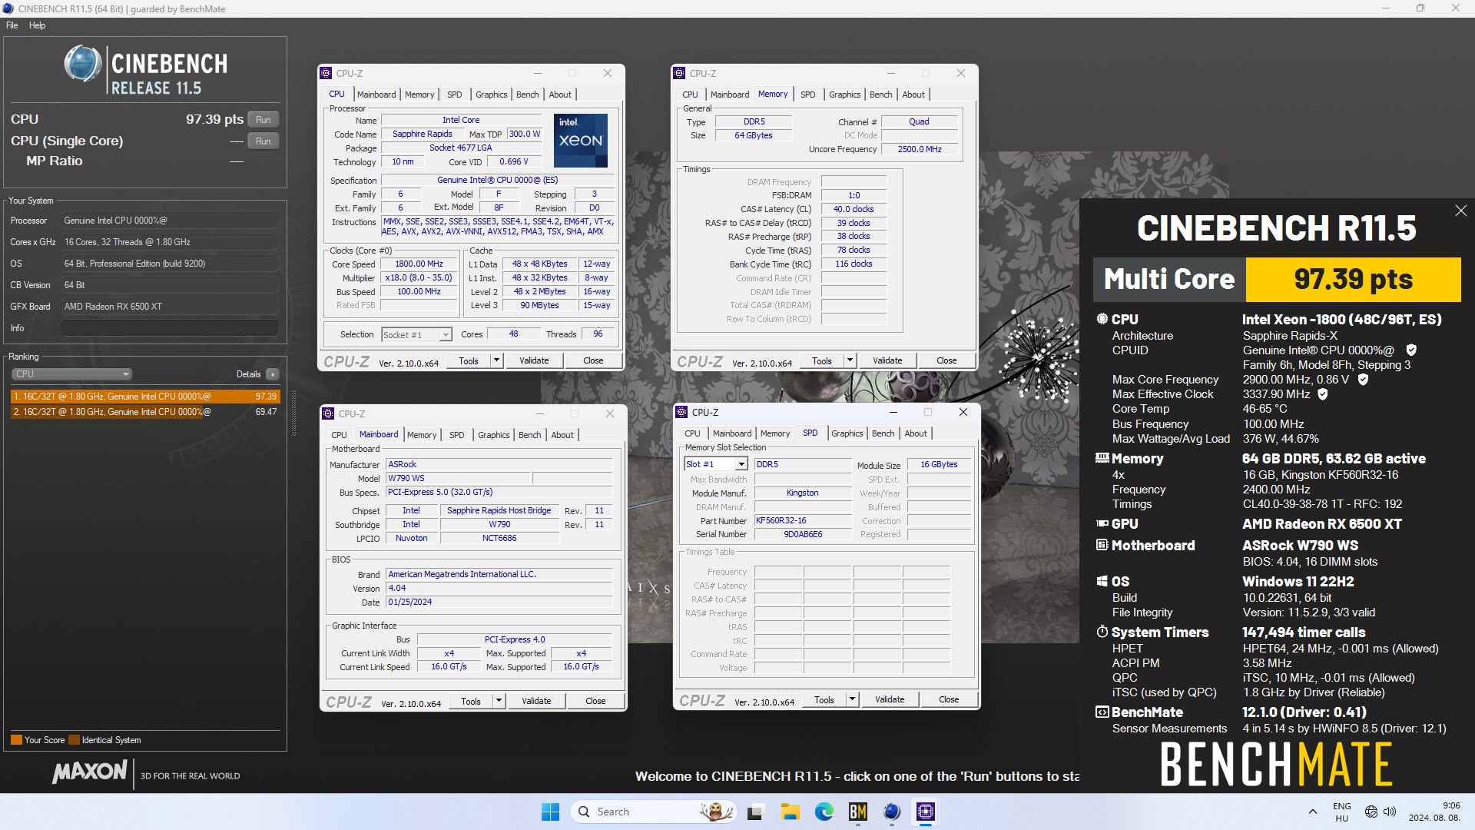Viewport: 1475px width, 830px height.
Task: Expand Tools arrow in Mainboard tab window
Action: tap(499, 701)
